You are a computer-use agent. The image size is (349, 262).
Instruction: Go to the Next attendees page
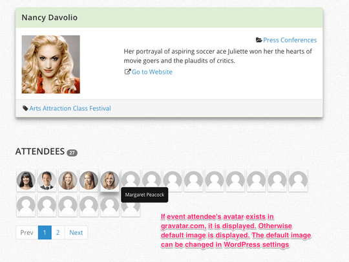pos(76,233)
